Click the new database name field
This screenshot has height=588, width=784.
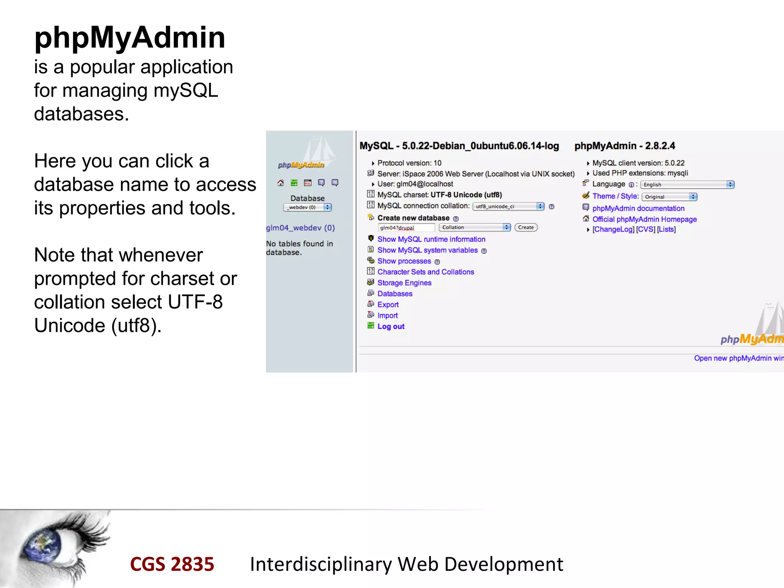pos(407,228)
